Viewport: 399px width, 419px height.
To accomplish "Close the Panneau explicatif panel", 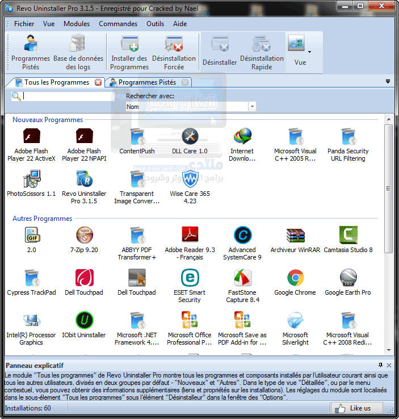I will pos(389,365).
